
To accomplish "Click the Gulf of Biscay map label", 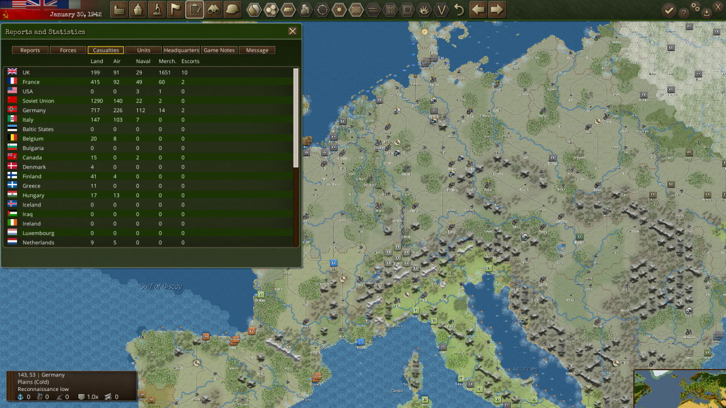I will point(161,286).
